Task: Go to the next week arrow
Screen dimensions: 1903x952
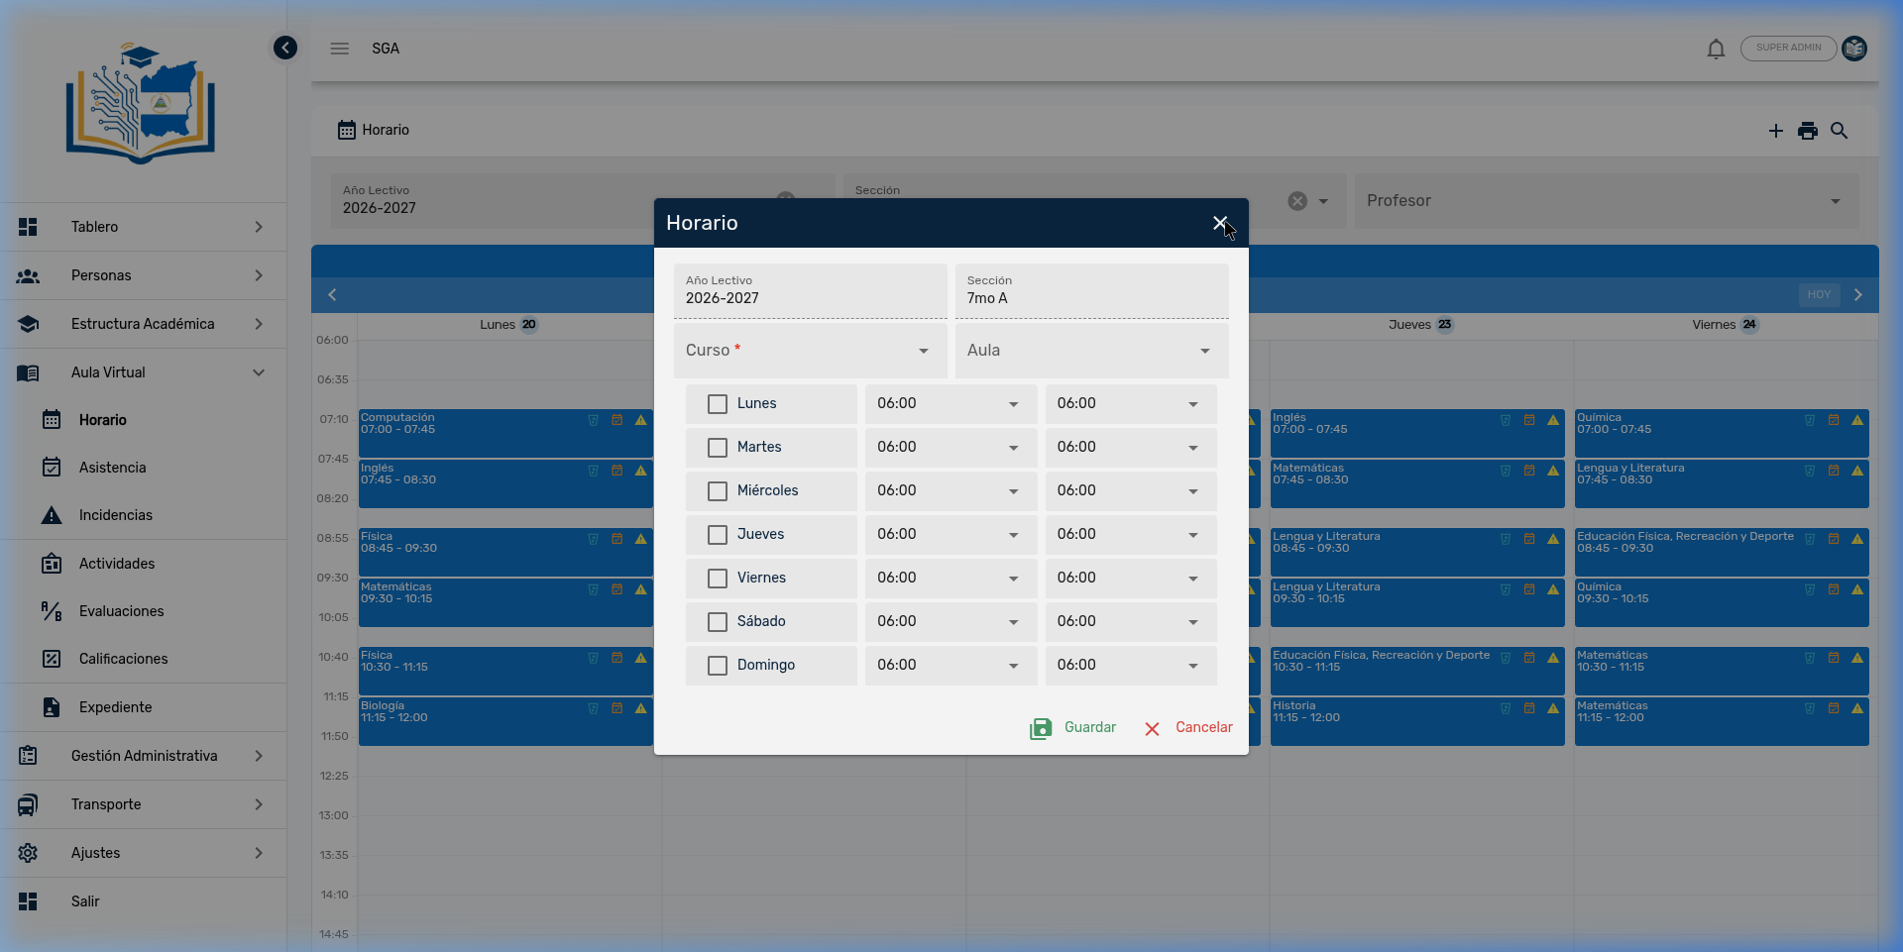Action: point(1858,294)
